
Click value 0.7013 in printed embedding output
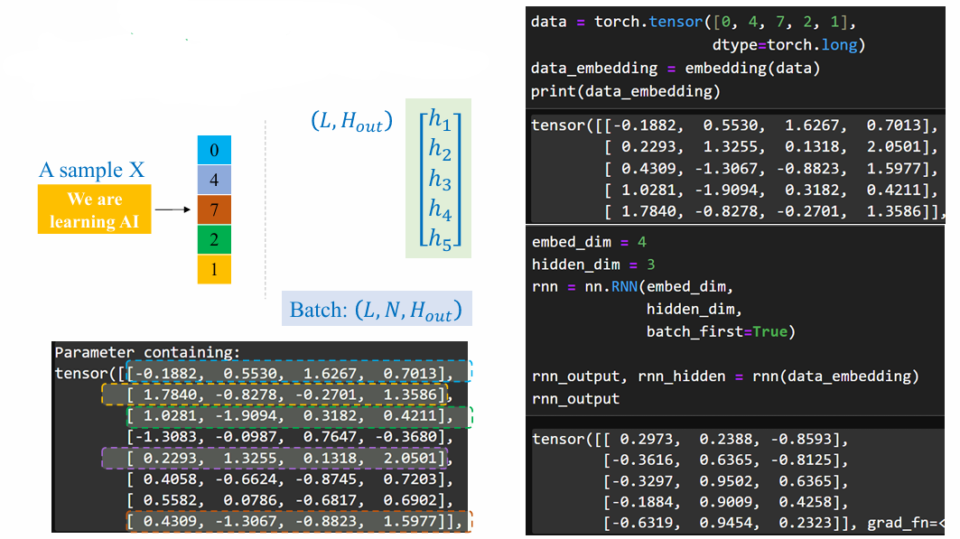(x=893, y=125)
